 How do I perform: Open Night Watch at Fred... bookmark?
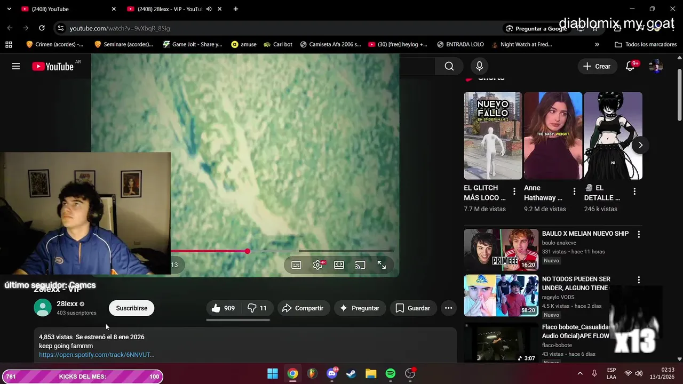522,44
